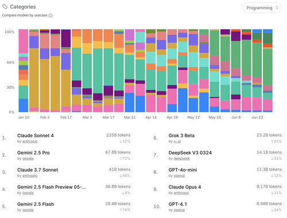The height and width of the screenshot is (218, 287).
Task: Click the 11.3B tokens value
Action: 269,169
